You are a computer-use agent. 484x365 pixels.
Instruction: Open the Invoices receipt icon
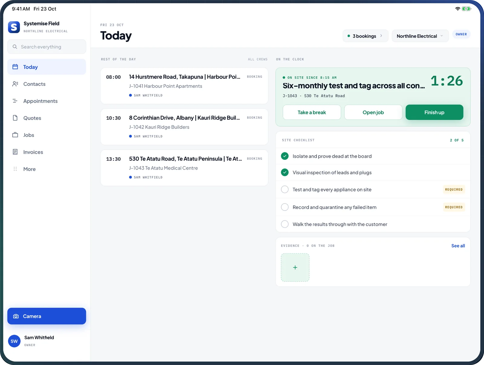tap(15, 152)
